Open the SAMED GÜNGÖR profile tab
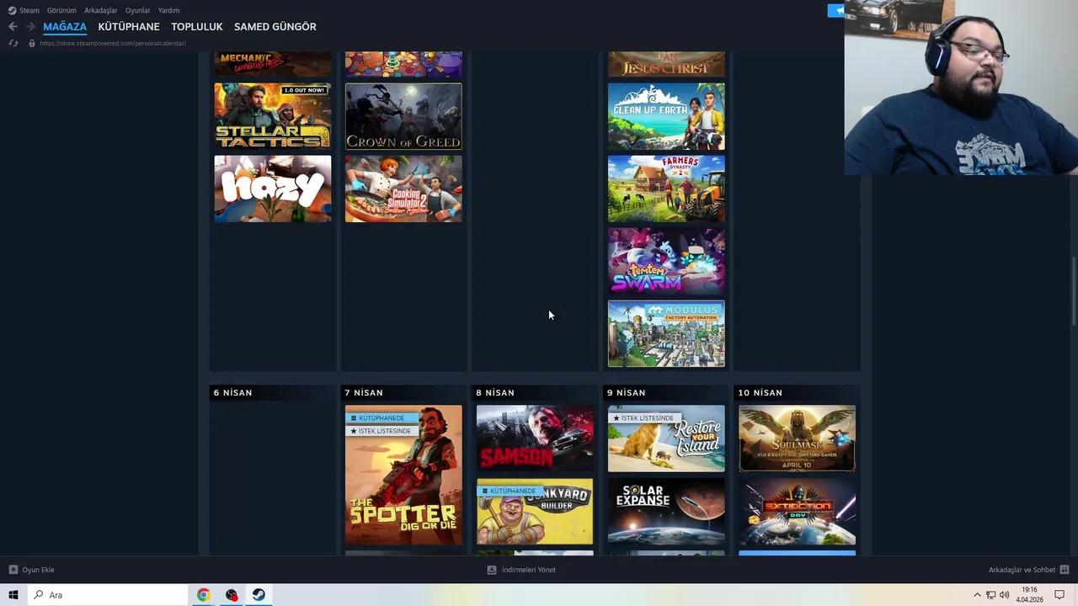1078x606 pixels. [x=275, y=27]
